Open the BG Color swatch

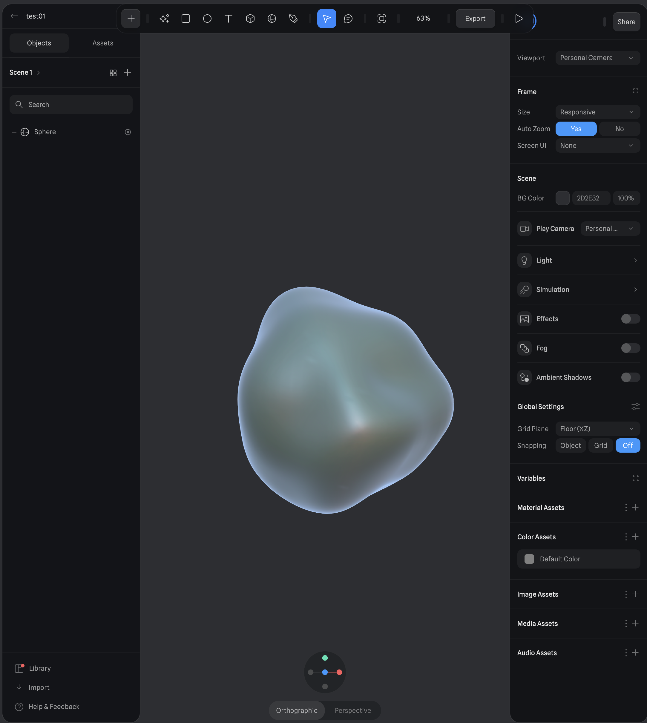coord(562,198)
